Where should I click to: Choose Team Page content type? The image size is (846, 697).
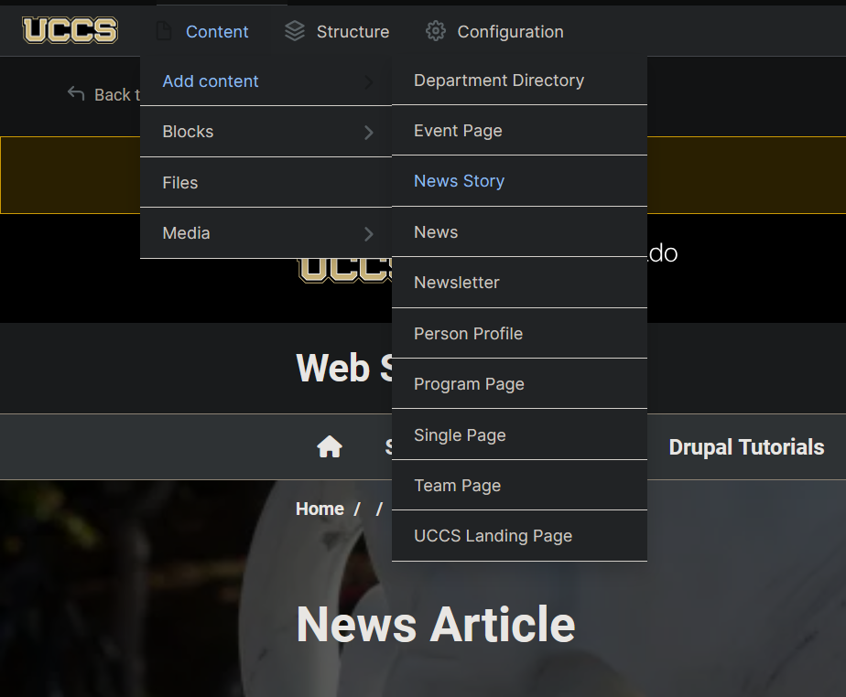519,486
